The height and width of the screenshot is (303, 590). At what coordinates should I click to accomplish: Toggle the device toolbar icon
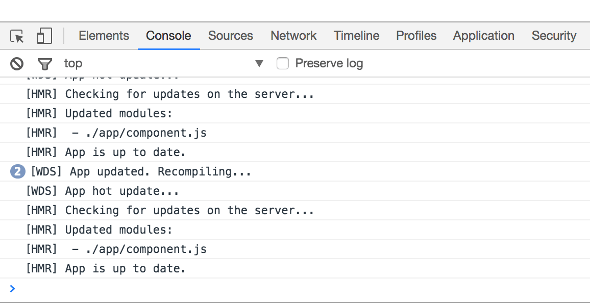tap(44, 36)
